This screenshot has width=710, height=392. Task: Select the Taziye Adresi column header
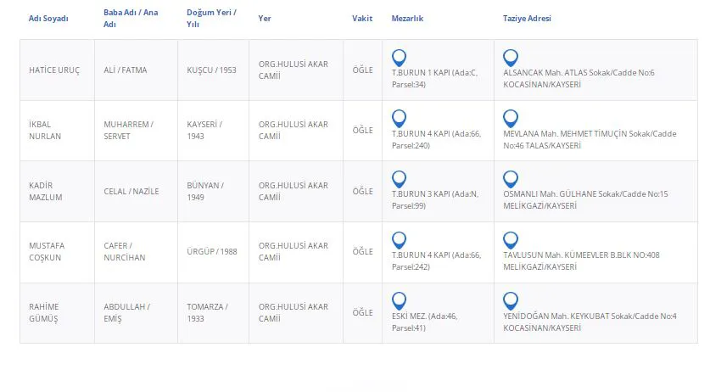[x=527, y=18]
